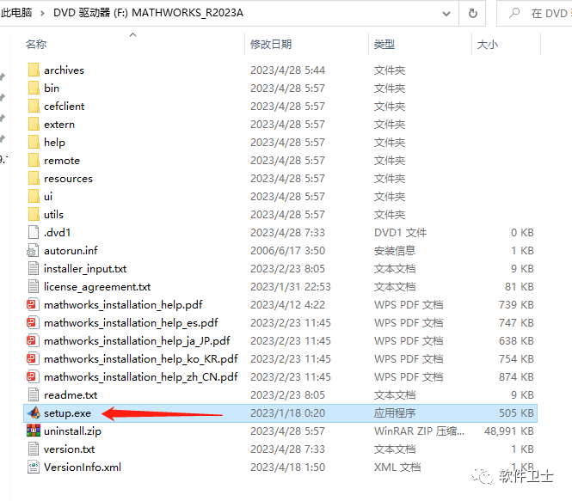Sort files by 大小 column header
This screenshot has height=501, width=572.
pyautogui.click(x=488, y=45)
